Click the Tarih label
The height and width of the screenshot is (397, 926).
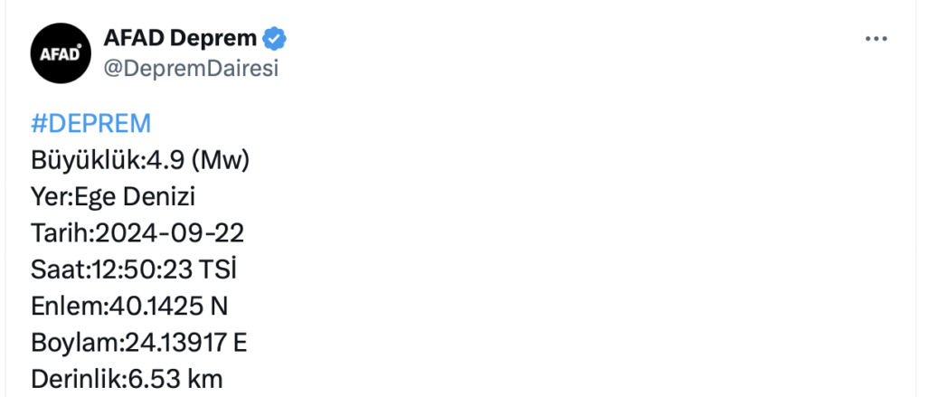tap(59, 234)
